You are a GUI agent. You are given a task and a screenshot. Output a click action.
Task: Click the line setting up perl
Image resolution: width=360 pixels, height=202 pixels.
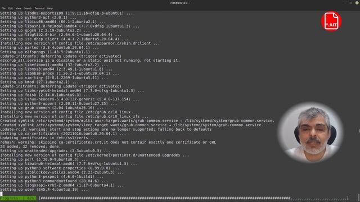point(44,159)
